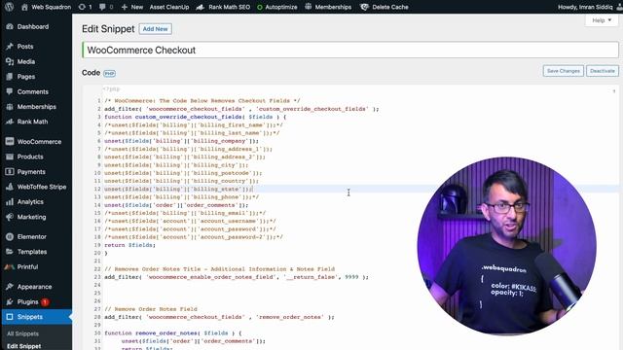
Task: Open Rank Math SEO admin bar menu
Action: (223, 7)
